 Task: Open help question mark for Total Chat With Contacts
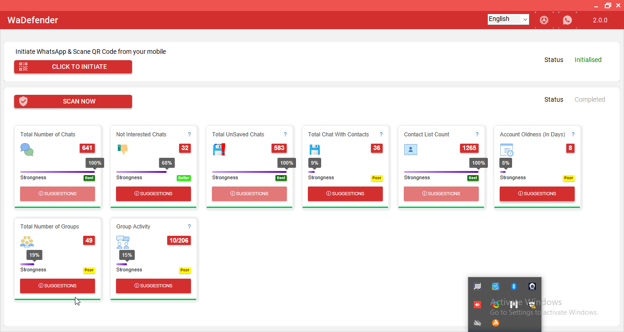pos(381,135)
